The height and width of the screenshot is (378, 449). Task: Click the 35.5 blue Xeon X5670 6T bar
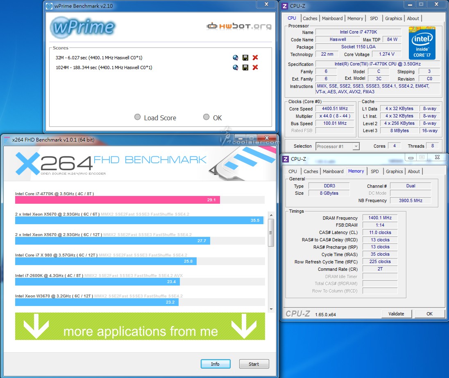[x=139, y=220]
